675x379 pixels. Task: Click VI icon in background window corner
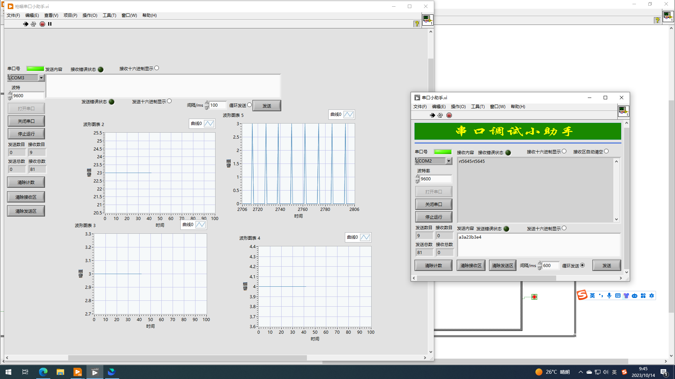(x=668, y=16)
